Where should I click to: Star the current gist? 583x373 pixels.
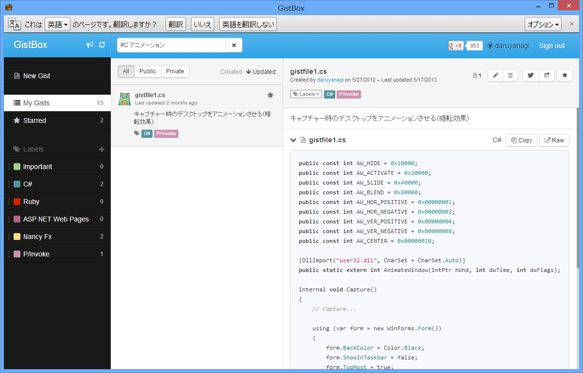pos(564,75)
